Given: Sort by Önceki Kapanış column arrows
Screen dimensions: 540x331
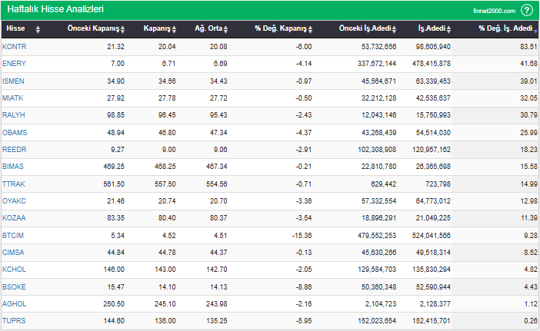Looking at the screenshot, I should coord(122,29).
